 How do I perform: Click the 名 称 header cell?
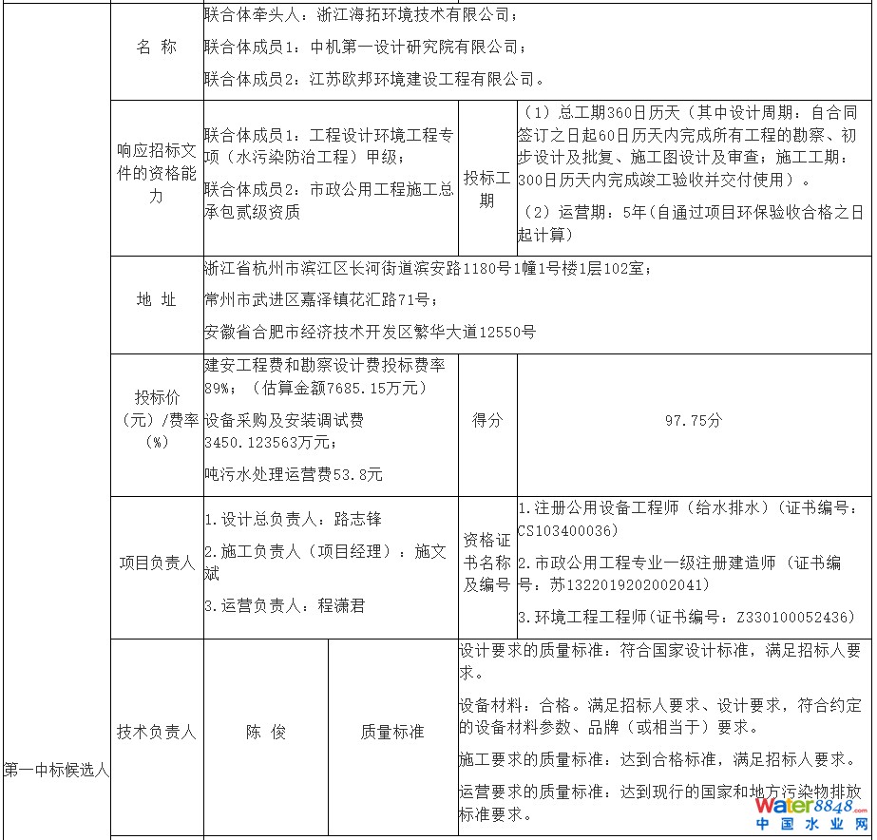(x=157, y=48)
